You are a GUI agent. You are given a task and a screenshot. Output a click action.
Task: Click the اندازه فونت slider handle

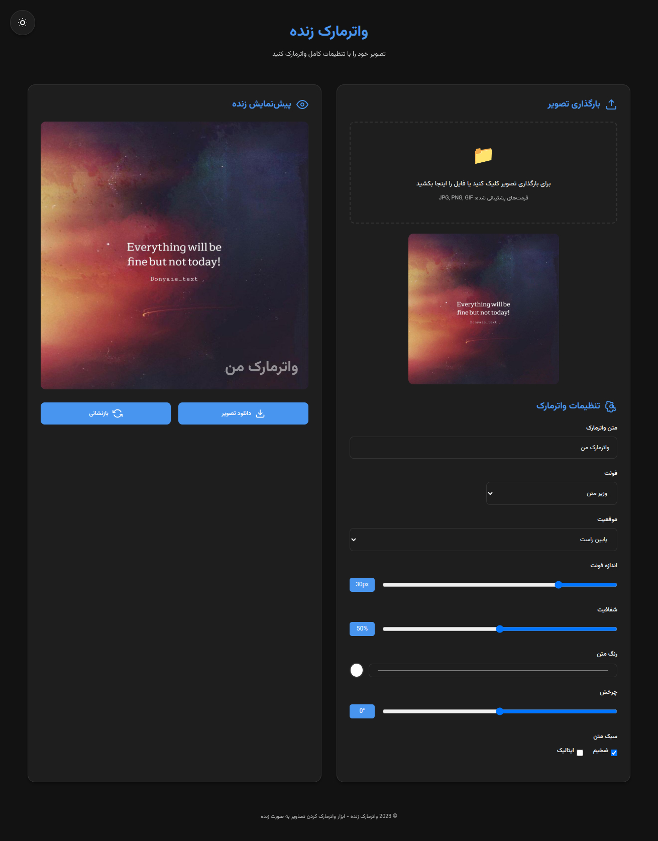point(559,585)
